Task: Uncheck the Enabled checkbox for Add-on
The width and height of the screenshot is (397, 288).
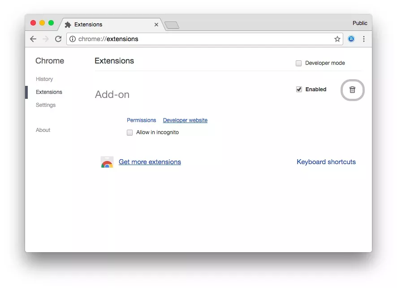Action: click(299, 89)
